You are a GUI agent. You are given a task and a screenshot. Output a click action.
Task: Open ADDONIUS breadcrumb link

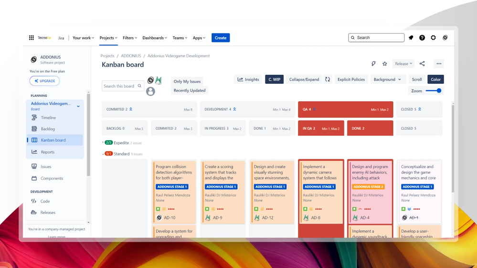[x=131, y=56]
